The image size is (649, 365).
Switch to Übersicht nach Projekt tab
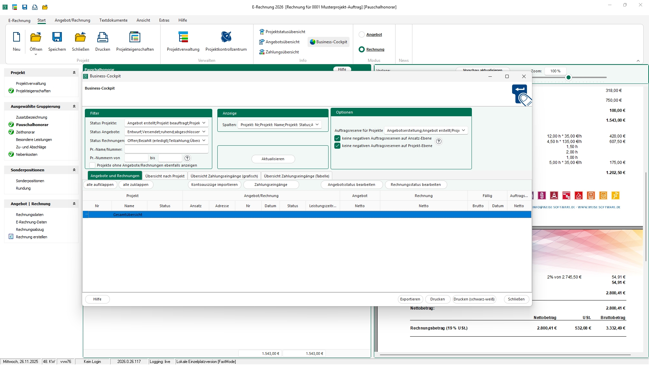[165, 176]
